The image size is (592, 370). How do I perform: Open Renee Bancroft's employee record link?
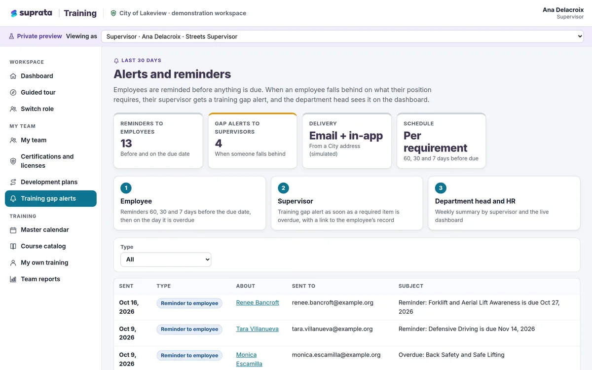coord(258,302)
